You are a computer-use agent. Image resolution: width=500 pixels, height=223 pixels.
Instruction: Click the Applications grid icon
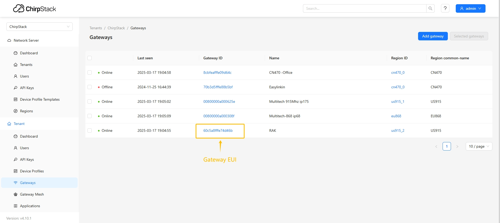(16, 206)
